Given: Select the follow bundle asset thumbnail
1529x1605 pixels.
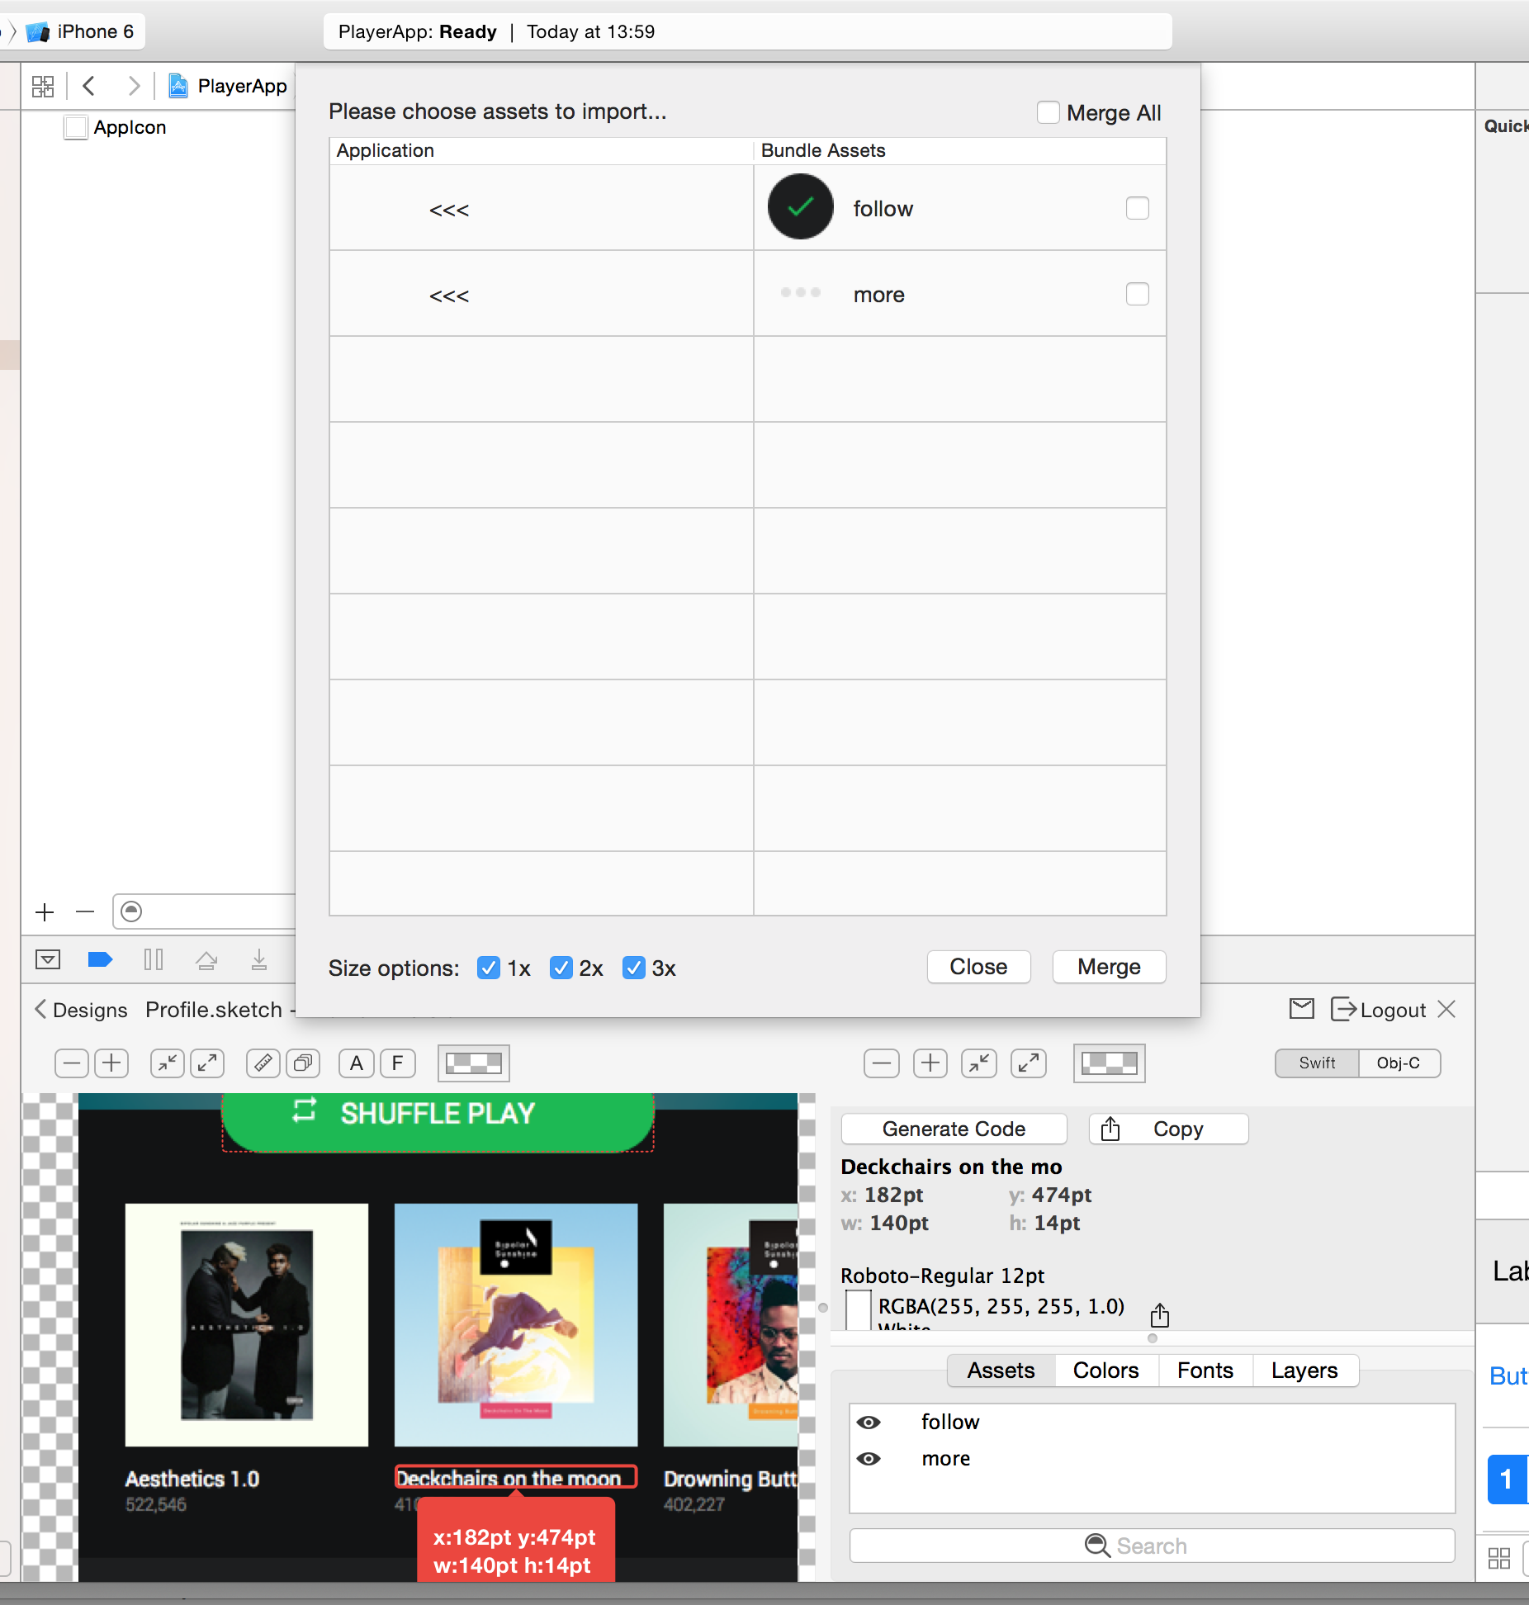Looking at the screenshot, I should [x=801, y=206].
